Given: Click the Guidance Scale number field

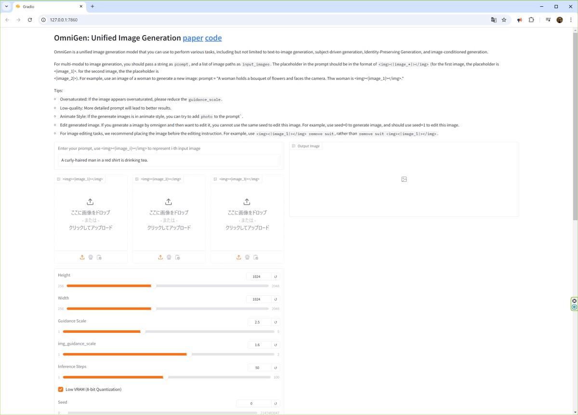Looking at the screenshot, I should point(260,322).
